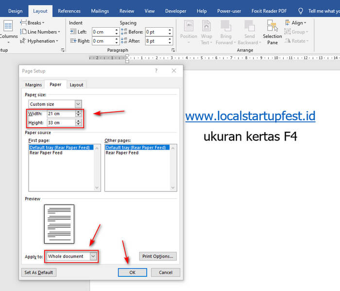Select Default tray in First page list
The width and height of the screenshot is (340, 291).
[61, 148]
